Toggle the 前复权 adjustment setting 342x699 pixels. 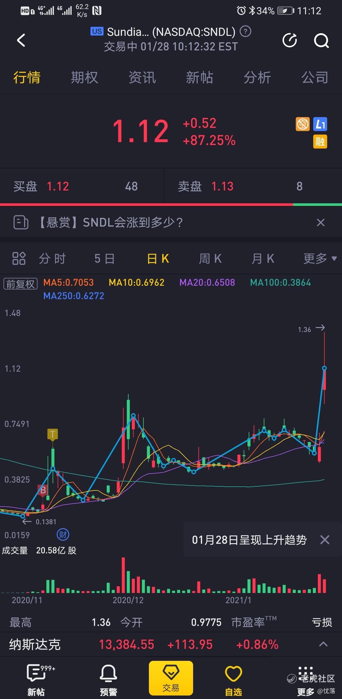click(20, 284)
